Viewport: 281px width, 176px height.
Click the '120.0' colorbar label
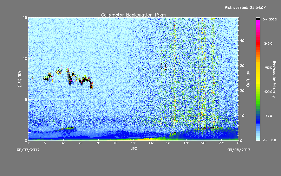click(x=268, y=92)
